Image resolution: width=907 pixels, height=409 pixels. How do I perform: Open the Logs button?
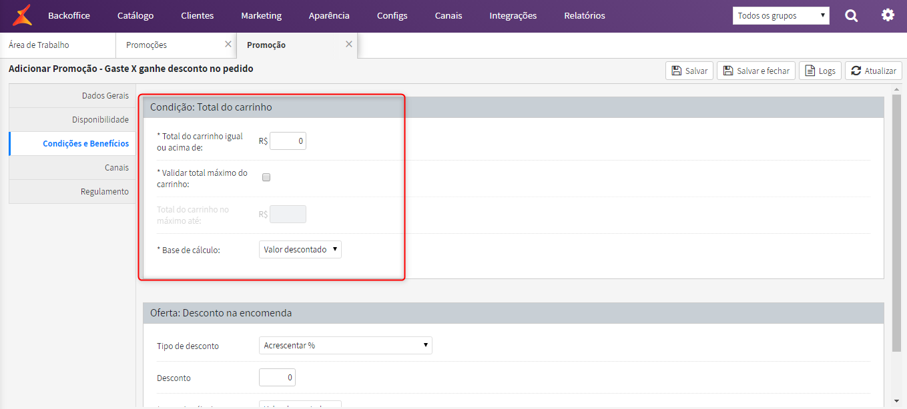(x=820, y=71)
